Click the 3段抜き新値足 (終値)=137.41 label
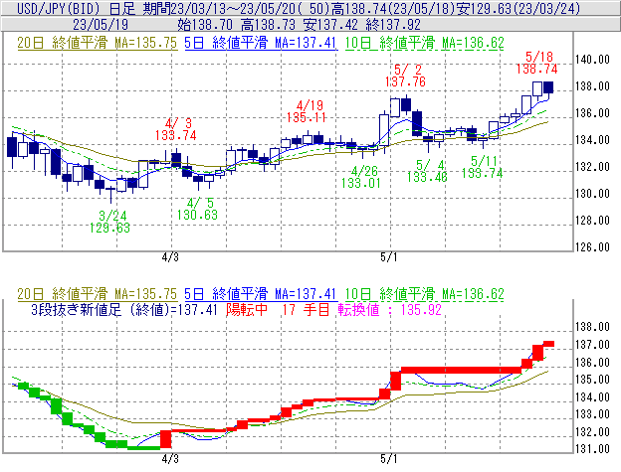The image size is (621, 472). pyautogui.click(x=124, y=309)
